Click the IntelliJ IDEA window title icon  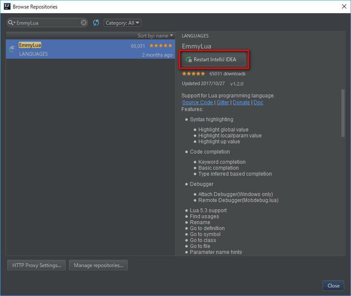7,6
